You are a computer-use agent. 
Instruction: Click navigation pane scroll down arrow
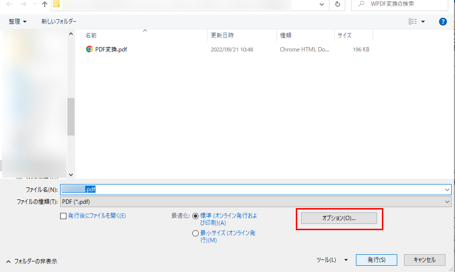pyautogui.click(x=71, y=175)
